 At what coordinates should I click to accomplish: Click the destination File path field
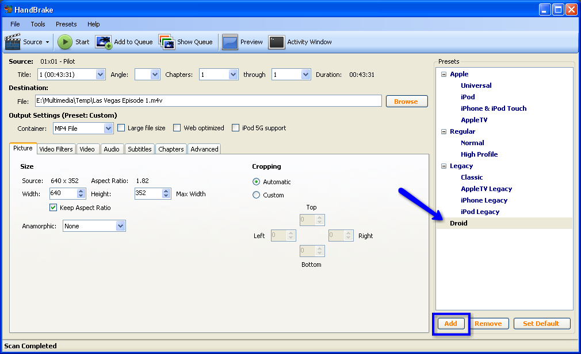(208, 100)
